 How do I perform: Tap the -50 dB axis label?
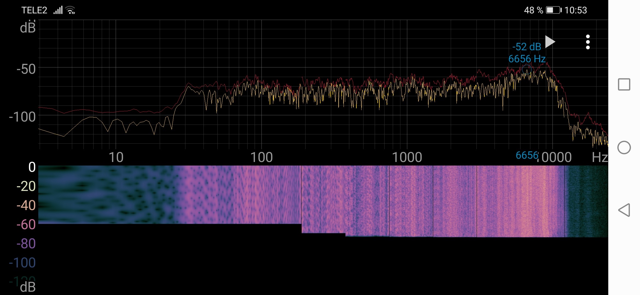(x=26, y=69)
